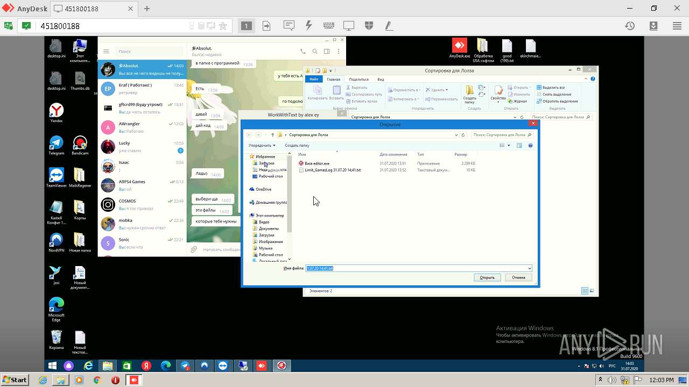The height and width of the screenshot is (387, 689).
Task: Expand the file name combo box dropdown
Action: pyautogui.click(x=530, y=268)
